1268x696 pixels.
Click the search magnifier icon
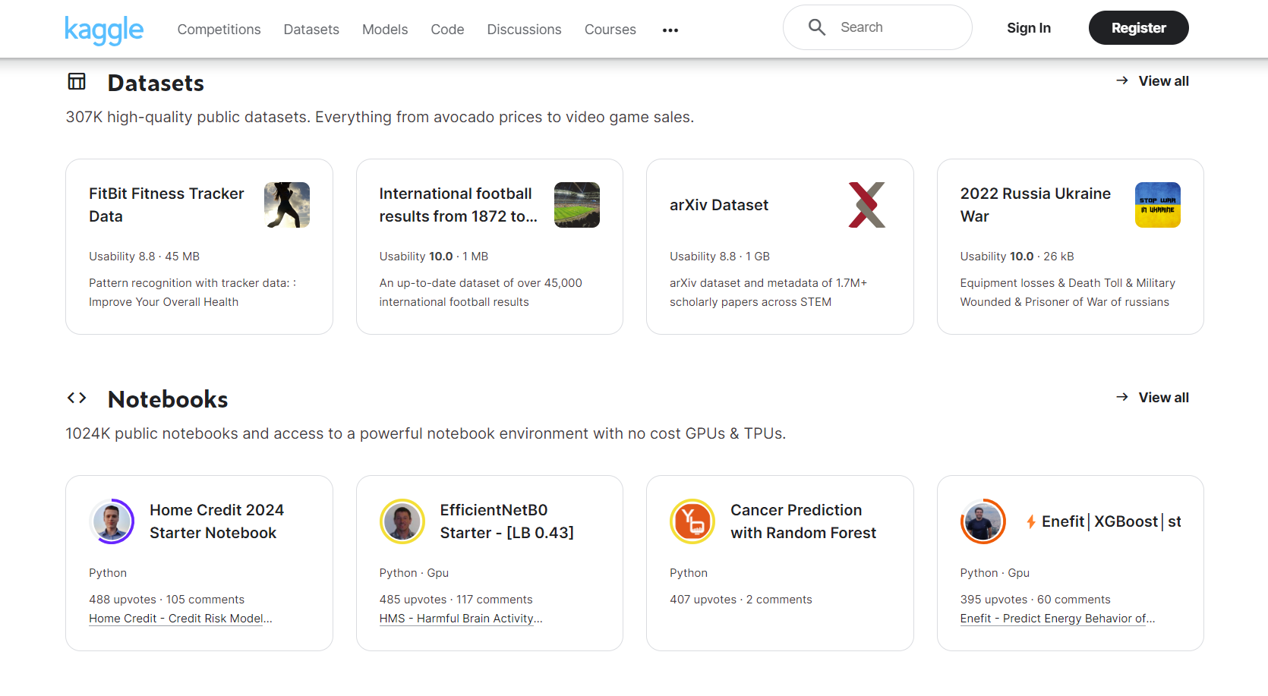816,27
